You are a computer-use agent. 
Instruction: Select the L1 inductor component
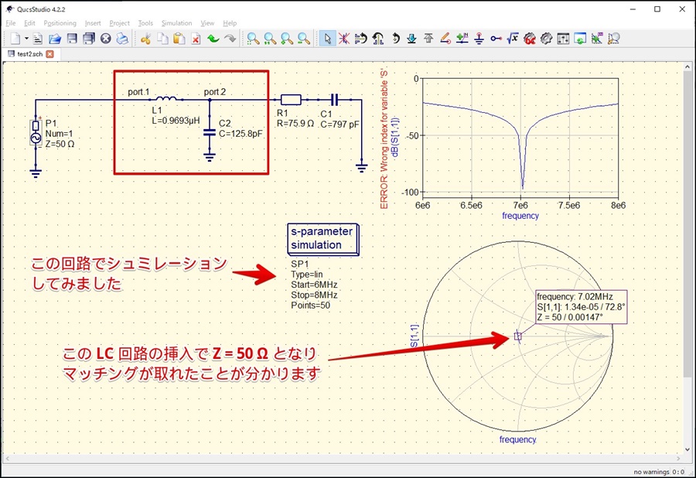coord(166,98)
